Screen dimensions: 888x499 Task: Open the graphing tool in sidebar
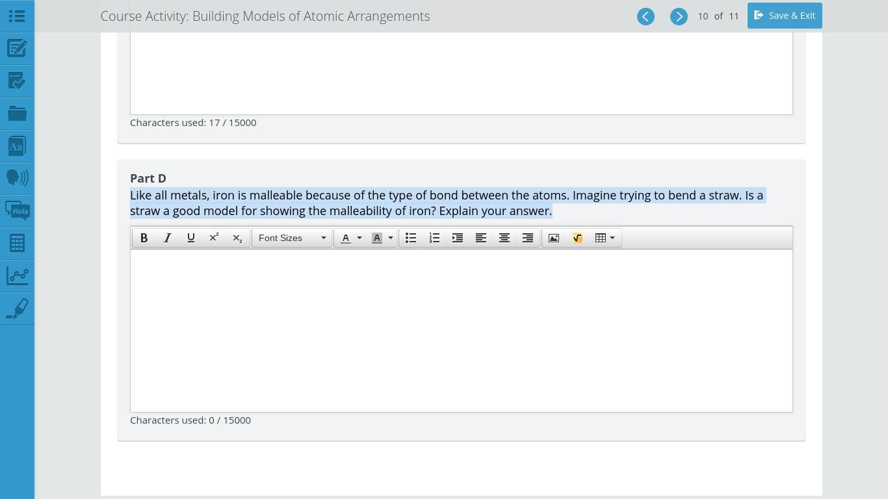coord(17,275)
